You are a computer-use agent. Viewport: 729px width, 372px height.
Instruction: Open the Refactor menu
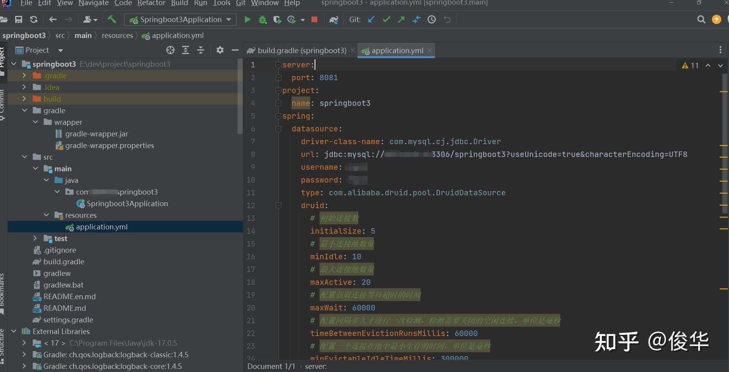pos(151,3)
